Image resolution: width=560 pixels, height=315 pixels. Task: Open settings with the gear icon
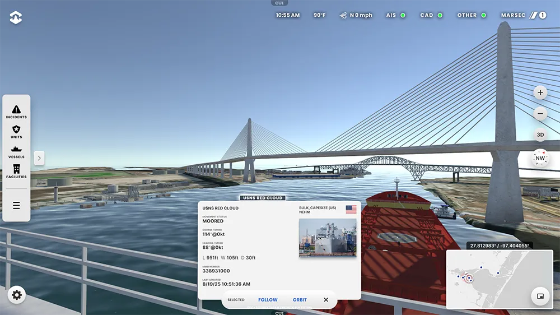[16, 295]
